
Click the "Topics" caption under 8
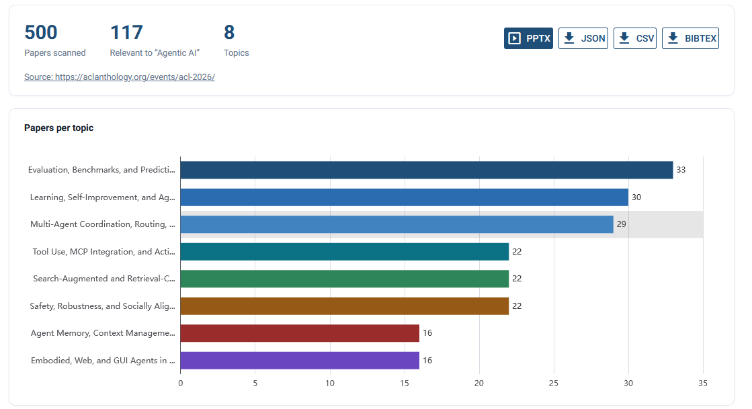tap(237, 53)
